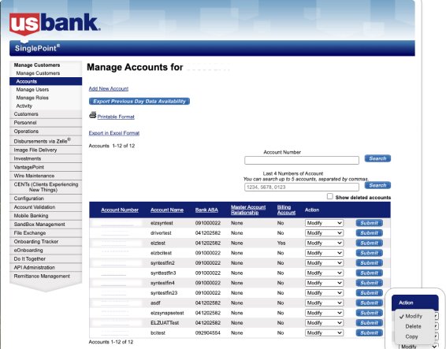Sort the table by the Bank ABA column
The image size is (446, 349).
[206, 210]
